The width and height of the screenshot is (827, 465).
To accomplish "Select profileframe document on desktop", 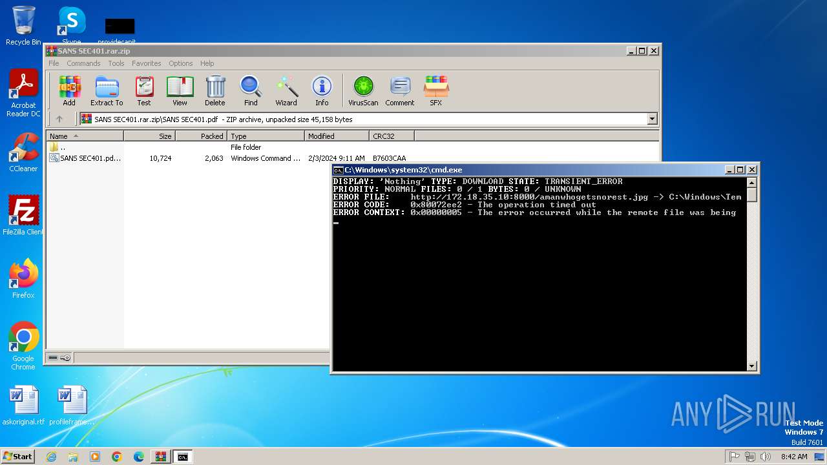I will click(72, 406).
